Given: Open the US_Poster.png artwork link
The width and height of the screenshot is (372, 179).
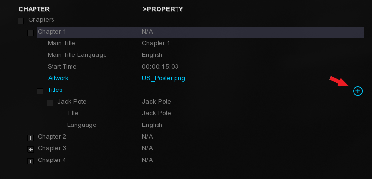Looking at the screenshot, I should pyautogui.click(x=163, y=78).
